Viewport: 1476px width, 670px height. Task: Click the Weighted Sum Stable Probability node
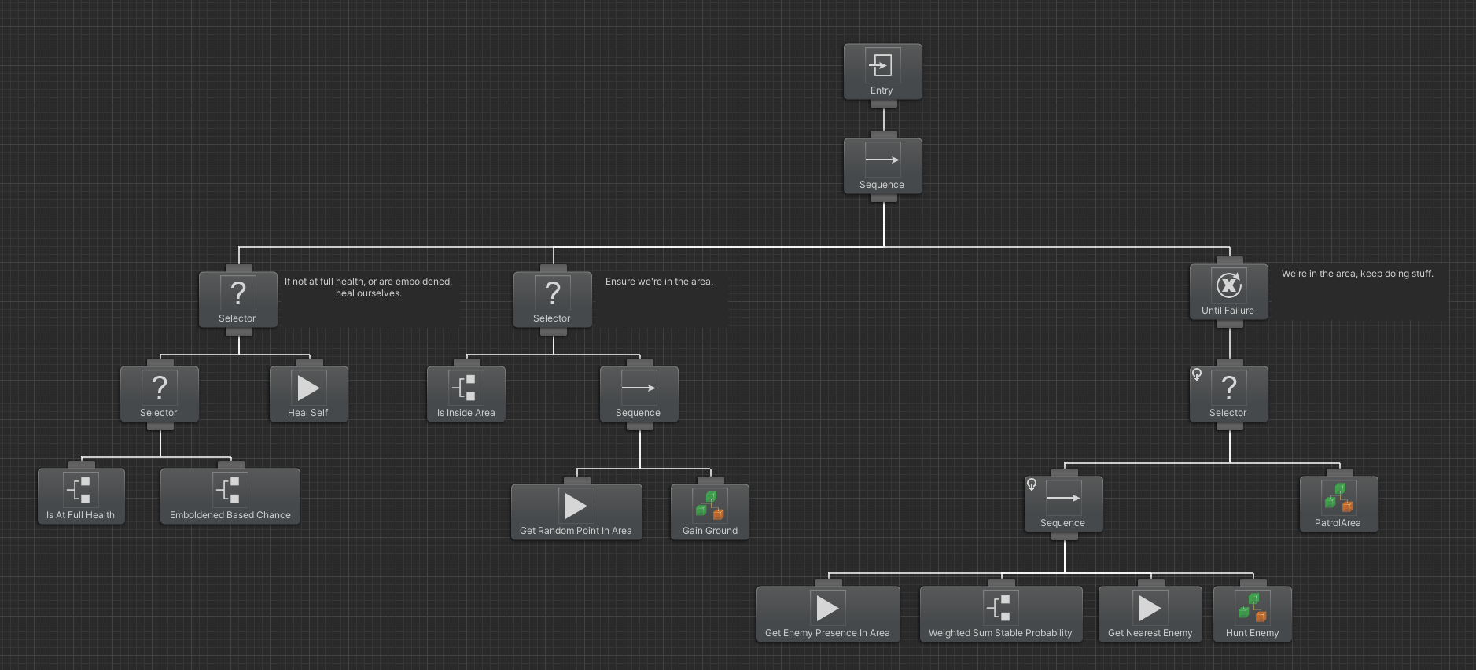(1000, 615)
